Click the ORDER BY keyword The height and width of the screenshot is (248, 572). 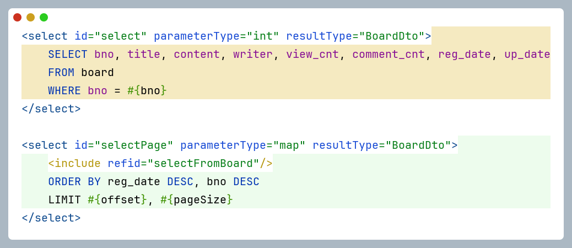coord(74,182)
